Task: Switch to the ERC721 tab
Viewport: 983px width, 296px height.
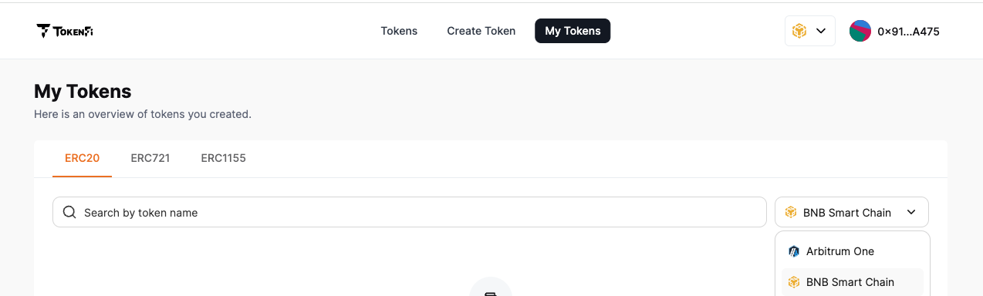Action: pyautogui.click(x=150, y=158)
